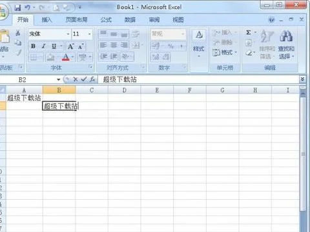This screenshot has width=310, height=232.
Task: Open the font size 11 dropdown arrow
Action: click(89, 34)
